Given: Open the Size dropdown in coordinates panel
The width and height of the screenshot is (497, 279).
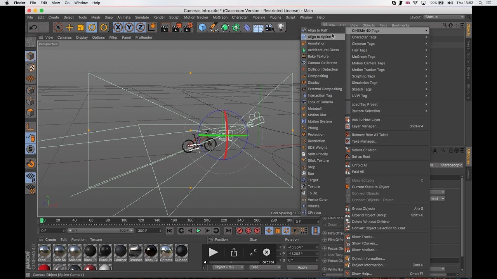Looking at the screenshot, I should point(265,267).
